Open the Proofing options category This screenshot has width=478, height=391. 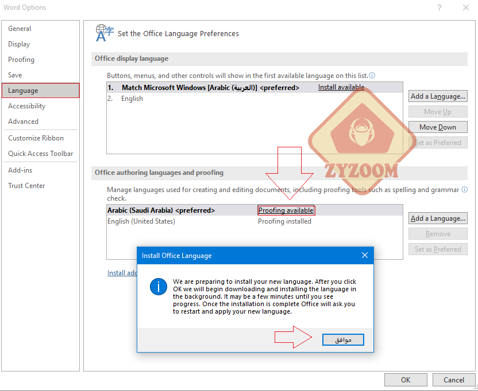[x=41, y=60]
